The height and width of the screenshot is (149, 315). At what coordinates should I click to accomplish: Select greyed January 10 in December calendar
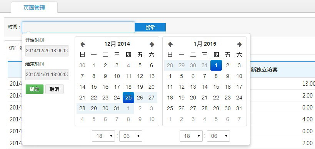click(152, 119)
